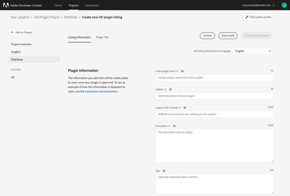The height and width of the screenshot is (196, 290).
Task: Click the Preview and submit button
Action: click(x=257, y=36)
